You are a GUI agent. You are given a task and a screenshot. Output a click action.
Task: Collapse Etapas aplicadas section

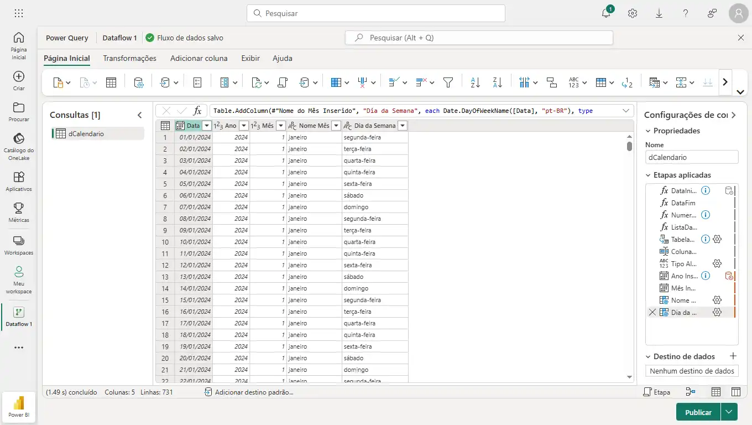(x=649, y=175)
